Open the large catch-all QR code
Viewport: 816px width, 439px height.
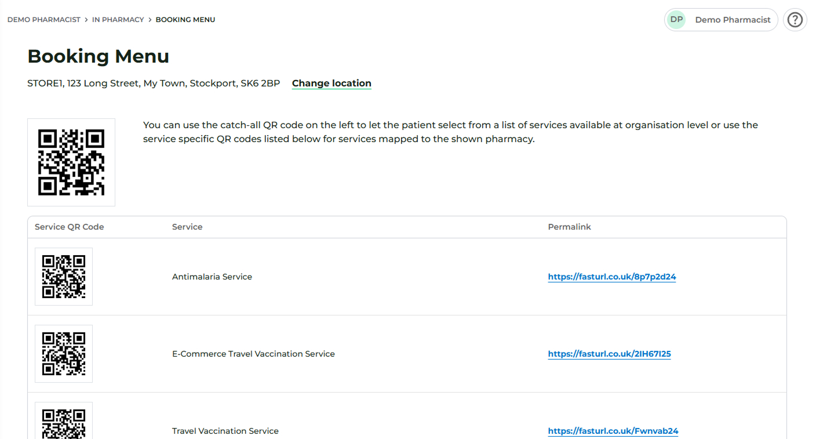(71, 162)
